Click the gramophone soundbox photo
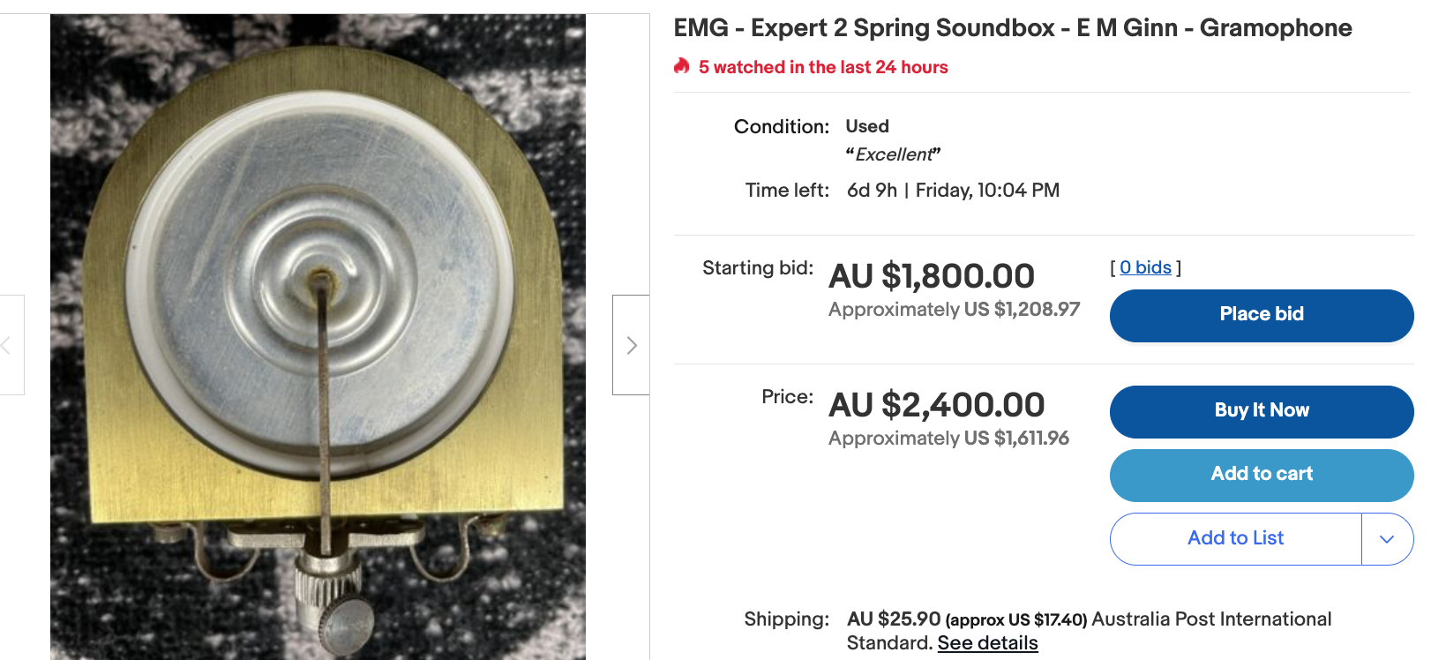The height and width of the screenshot is (660, 1431). point(318,335)
